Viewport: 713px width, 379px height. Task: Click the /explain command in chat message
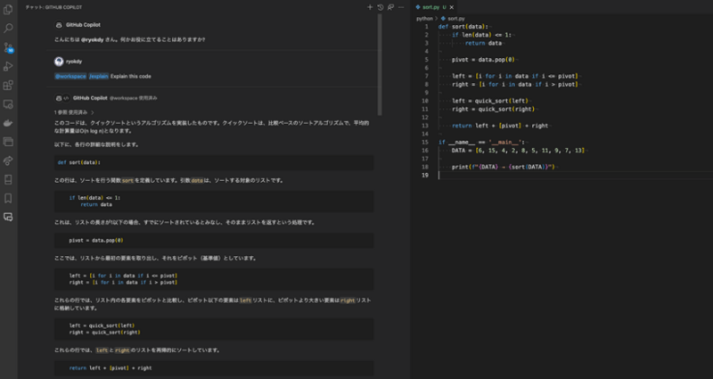pyautogui.click(x=98, y=76)
